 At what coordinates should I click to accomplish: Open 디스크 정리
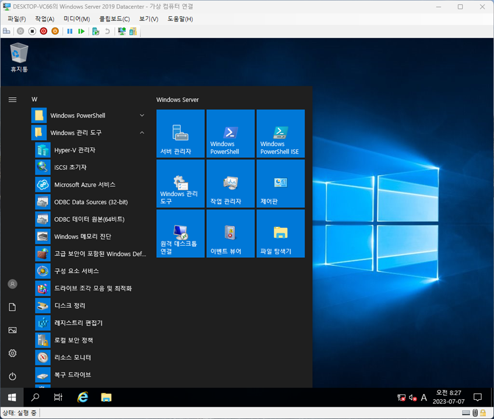(91, 306)
